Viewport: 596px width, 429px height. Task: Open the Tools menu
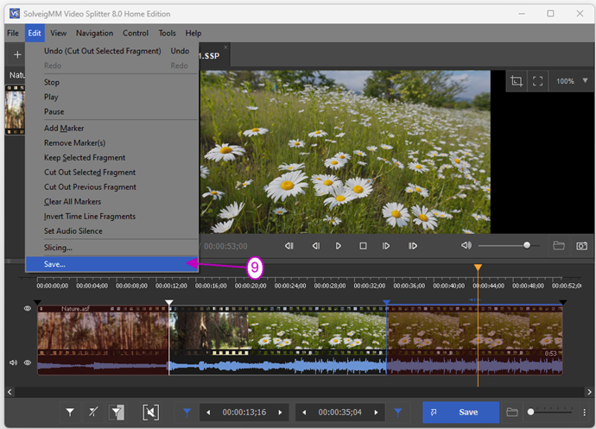[x=167, y=33]
